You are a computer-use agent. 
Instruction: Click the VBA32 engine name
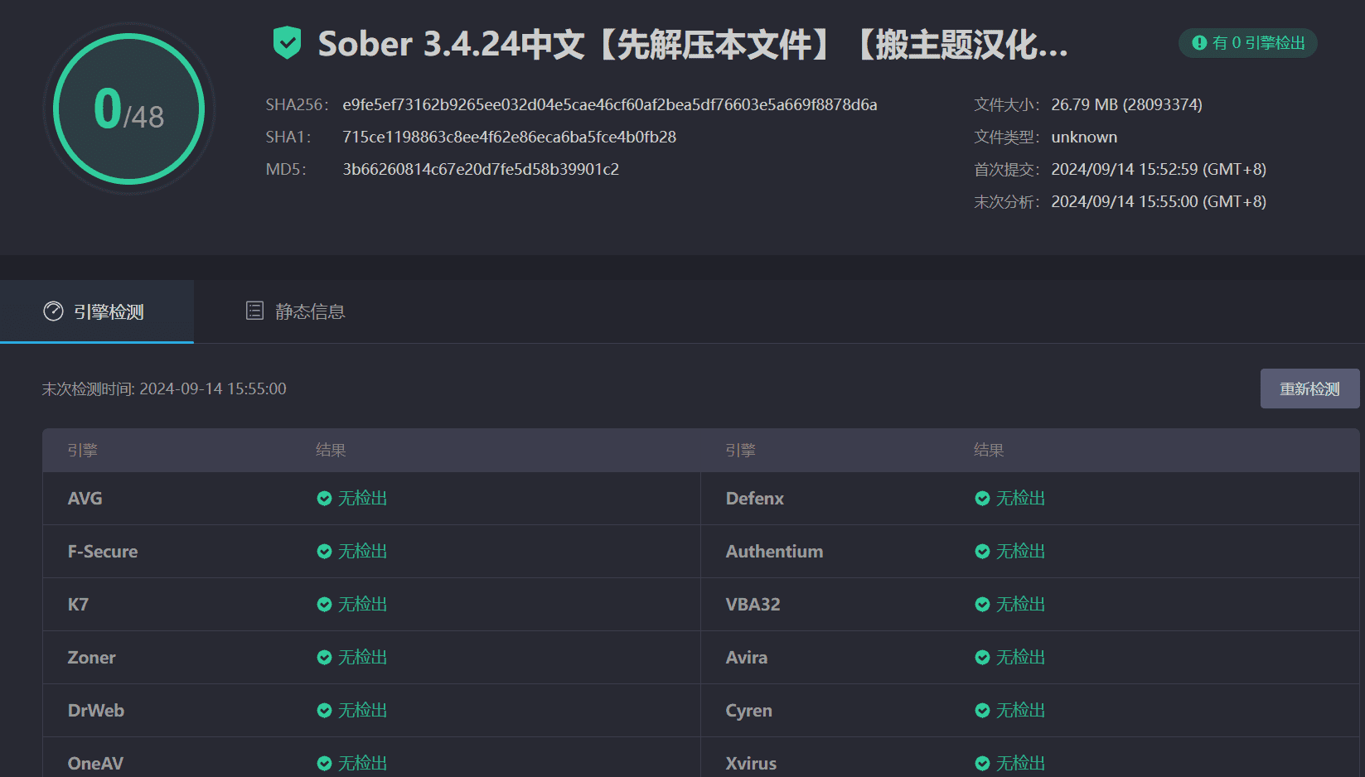[x=753, y=605]
